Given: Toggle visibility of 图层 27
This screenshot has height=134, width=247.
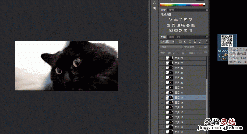Looking at the screenshot, I should click(x=162, y=58).
